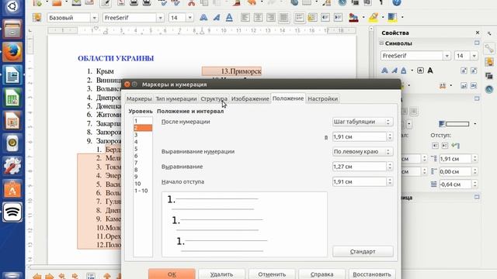497x279 pixels.
Task: Click the Отменить button
Action: (272, 274)
